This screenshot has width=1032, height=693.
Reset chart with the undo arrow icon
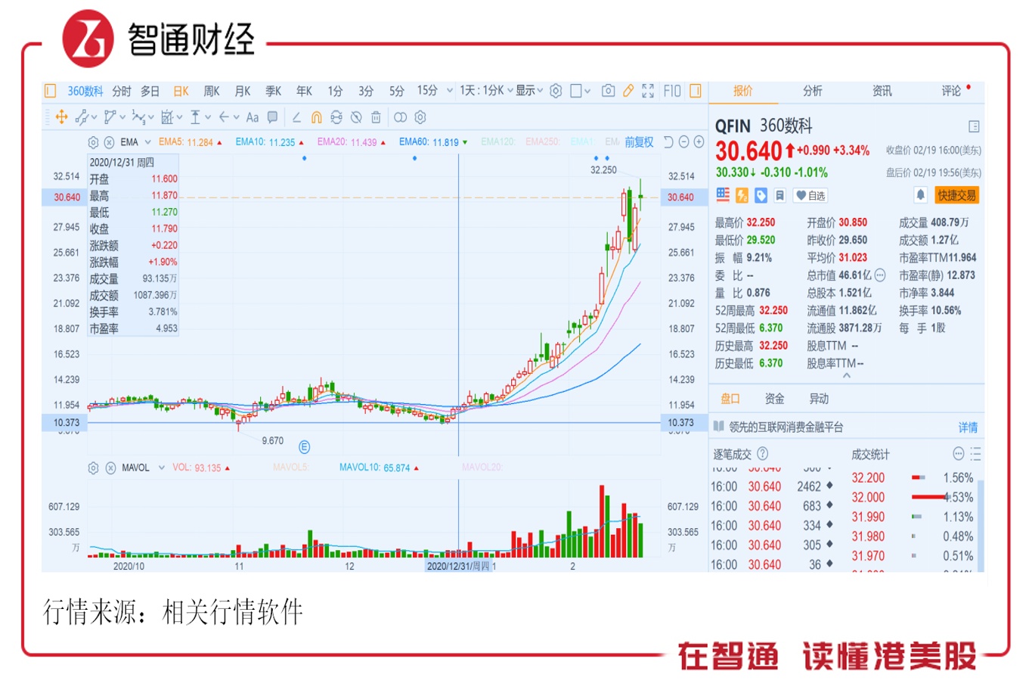tap(668, 142)
